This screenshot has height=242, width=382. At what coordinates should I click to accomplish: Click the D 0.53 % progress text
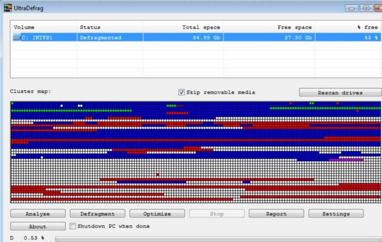[x=27, y=238]
